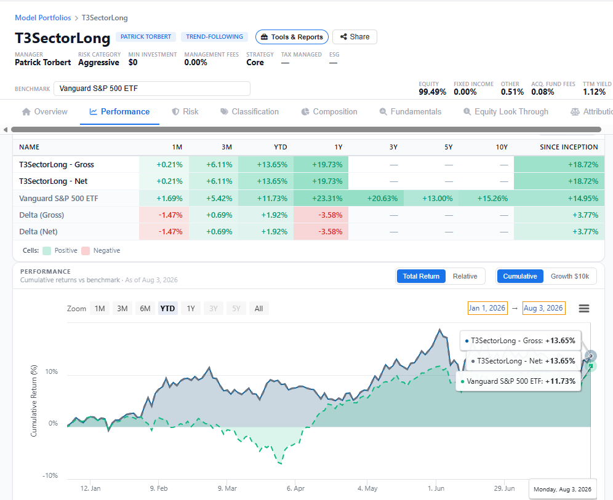Viewport: 613px width, 500px height.
Task: Click the horizontal tab scrollbar
Action: (x=306, y=130)
